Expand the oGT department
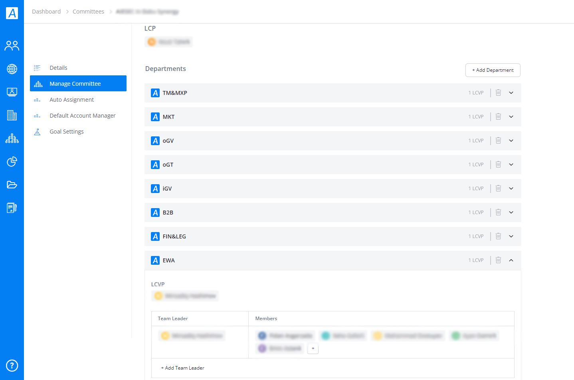The height and width of the screenshot is (380, 574). (x=511, y=164)
